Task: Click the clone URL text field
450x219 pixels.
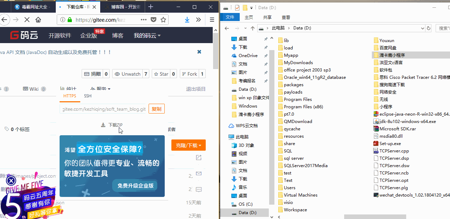Action: coord(103,109)
